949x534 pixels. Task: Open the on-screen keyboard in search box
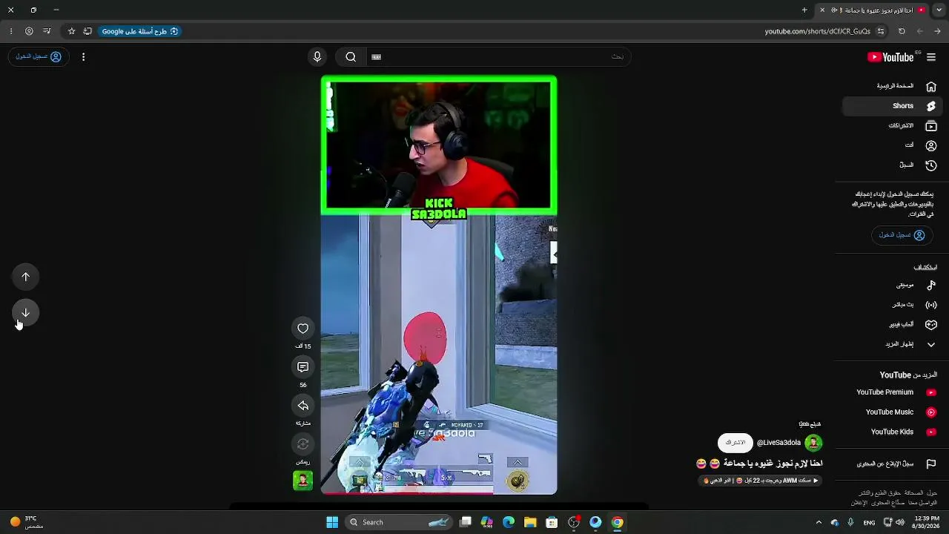coord(377,57)
